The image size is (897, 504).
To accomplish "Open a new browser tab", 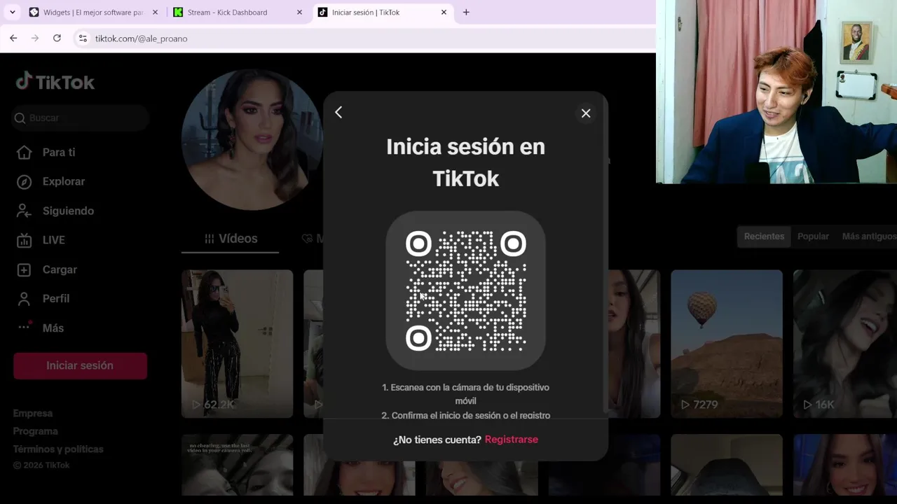I will click(x=466, y=12).
